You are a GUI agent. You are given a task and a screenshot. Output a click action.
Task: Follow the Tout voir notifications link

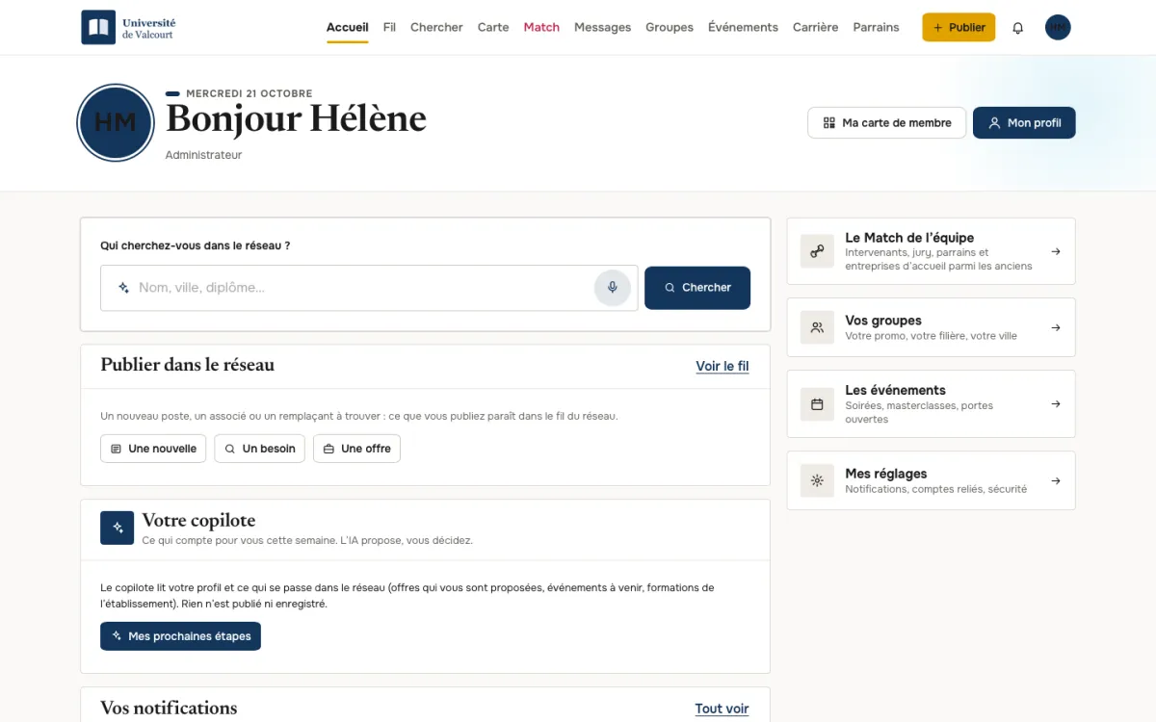point(722,709)
